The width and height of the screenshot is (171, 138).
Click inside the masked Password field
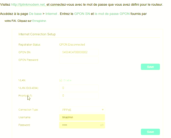(x=79, y=125)
